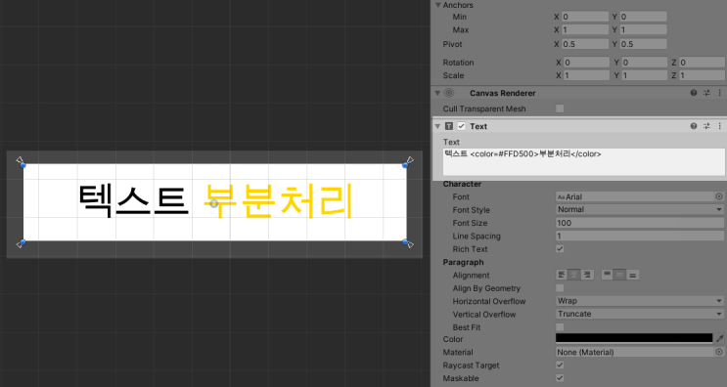Image resolution: width=727 pixels, height=387 pixels.
Task: Open the Material object picker circle
Action: 718,352
